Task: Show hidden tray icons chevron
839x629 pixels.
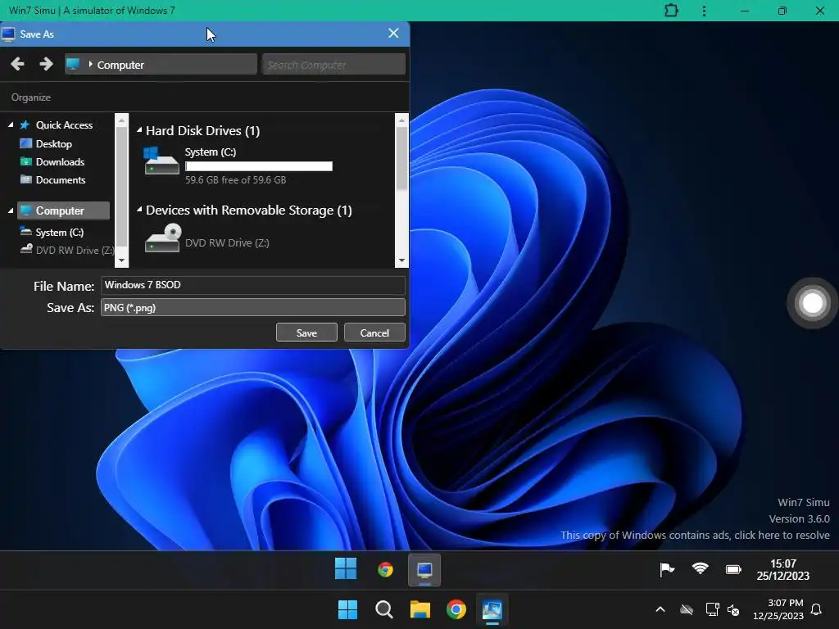Action: (x=660, y=609)
